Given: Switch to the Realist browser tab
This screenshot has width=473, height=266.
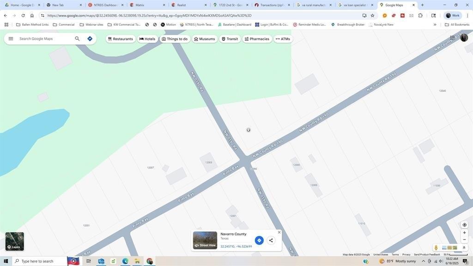Looking at the screenshot, I should click(188, 5).
